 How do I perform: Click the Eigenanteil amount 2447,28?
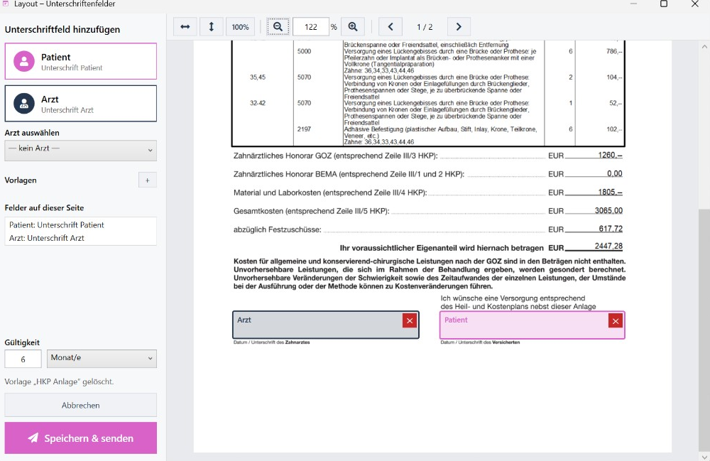(608, 246)
